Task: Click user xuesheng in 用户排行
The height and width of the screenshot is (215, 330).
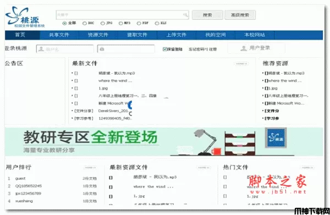Action: pyautogui.click(x=24, y=201)
